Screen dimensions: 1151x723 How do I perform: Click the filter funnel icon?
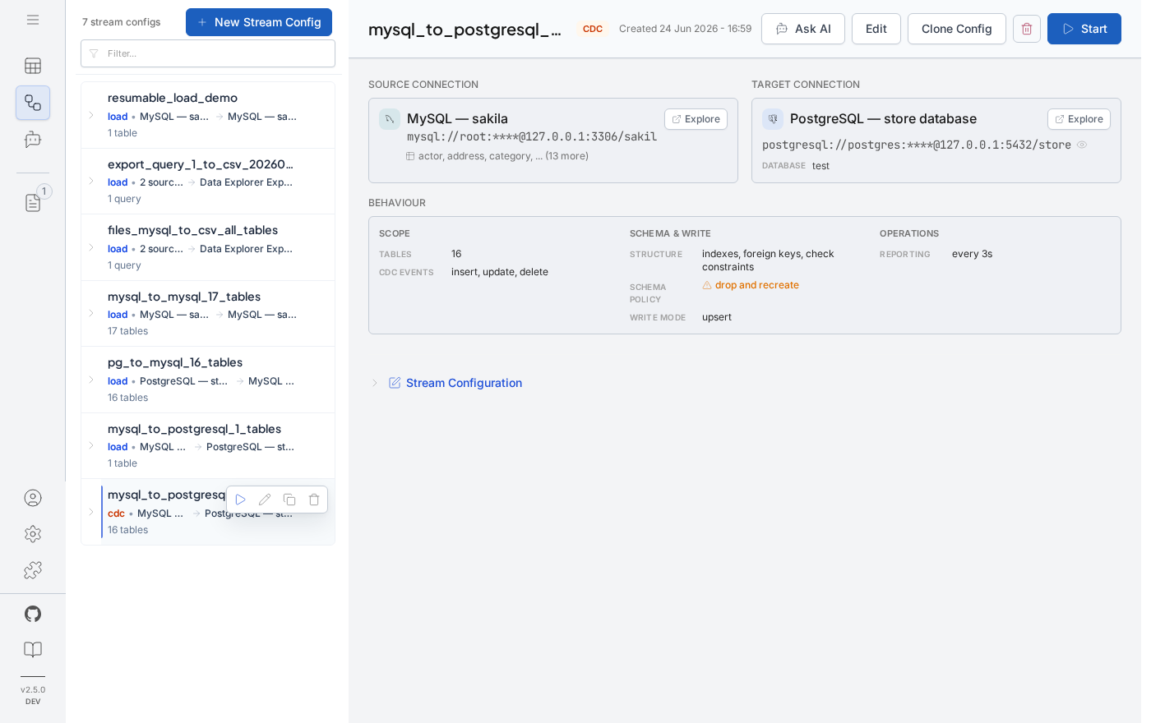click(94, 53)
